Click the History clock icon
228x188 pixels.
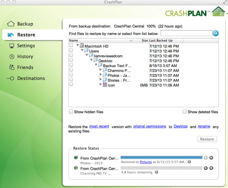[12, 57]
